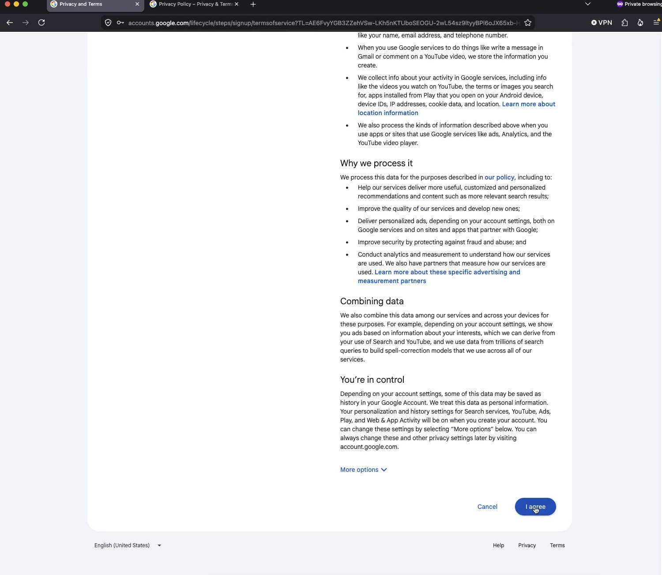The width and height of the screenshot is (662, 575).
Task: Open the our policy link
Action: (x=500, y=177)
